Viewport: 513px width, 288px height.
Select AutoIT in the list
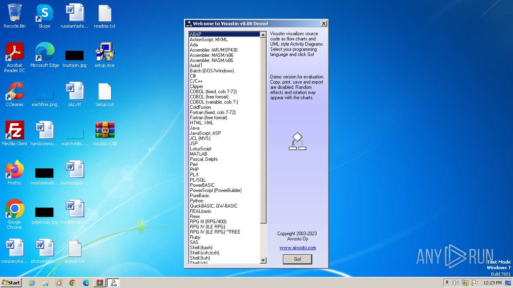(x=224, y=66)
